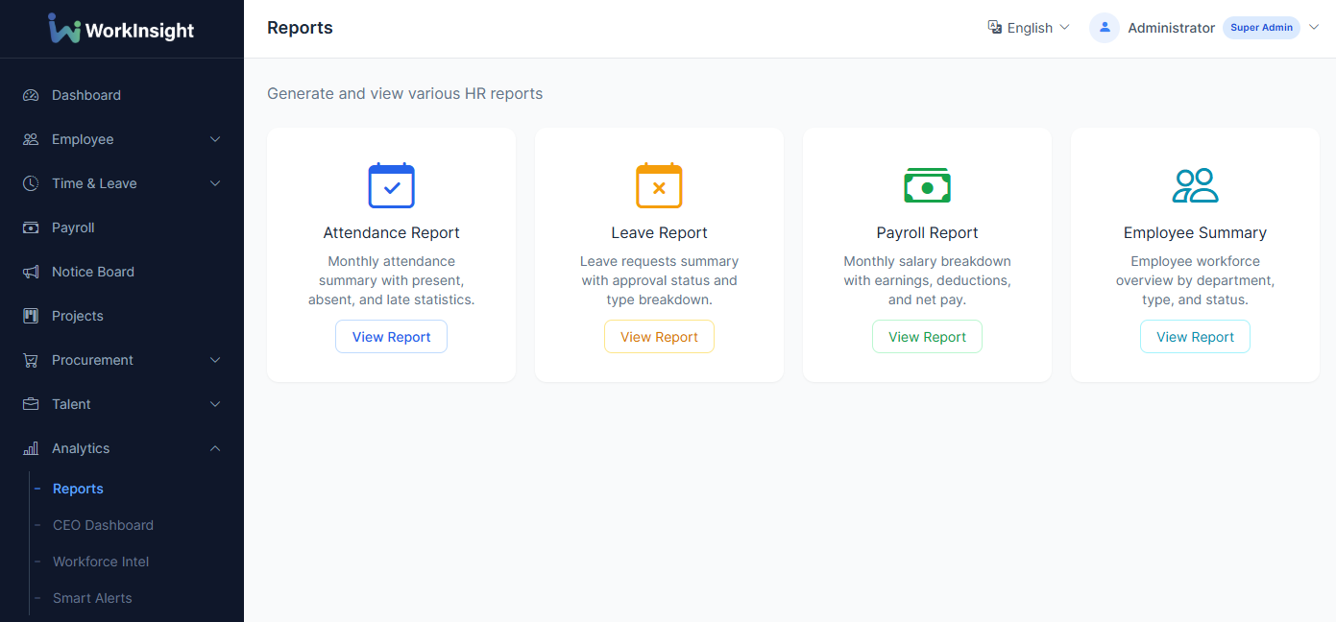
Task: Click the Employee Summary people icon
Action: pos(1195,186)
